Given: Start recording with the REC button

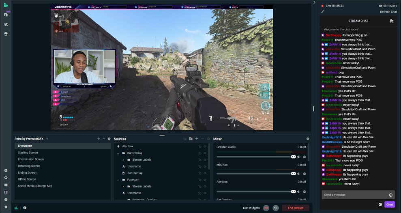Looking at the screenshot, I should pos(266,208).
